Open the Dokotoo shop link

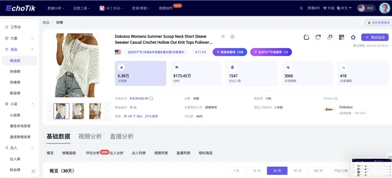pyautogui.click(x=346, y=107)
